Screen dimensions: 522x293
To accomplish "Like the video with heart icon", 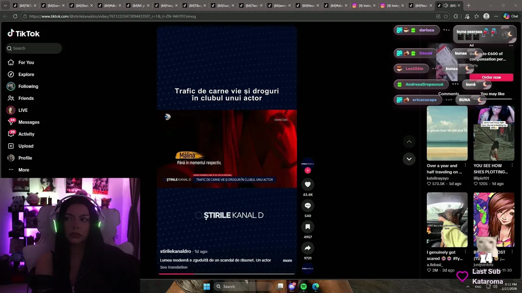I will [307, 184].
